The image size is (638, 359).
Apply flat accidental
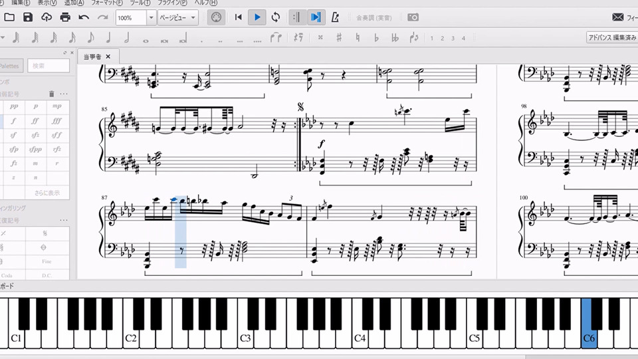pyautogui.click(x=376, y=37)
